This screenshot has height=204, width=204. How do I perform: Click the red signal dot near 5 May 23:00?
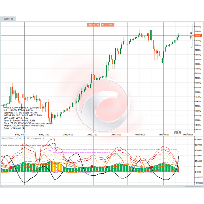point(92,166)
